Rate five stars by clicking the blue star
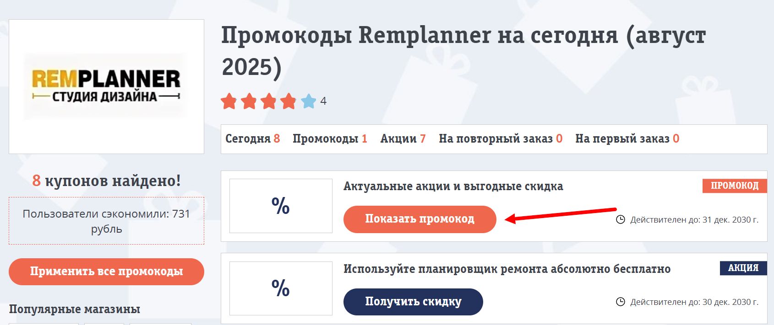 click(308, 101)
